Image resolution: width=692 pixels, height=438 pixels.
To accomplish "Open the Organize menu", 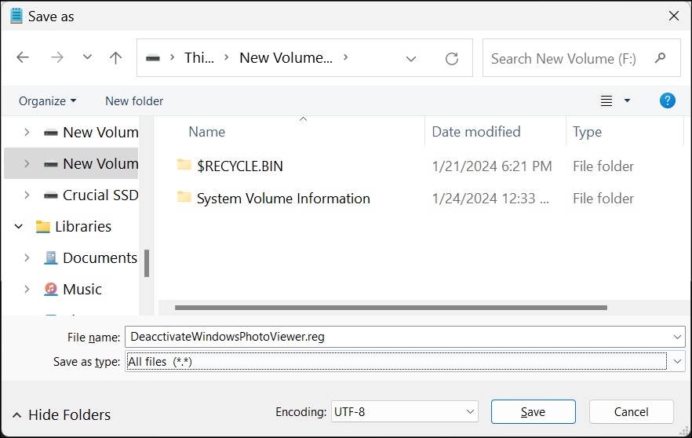I will [47, 101].
